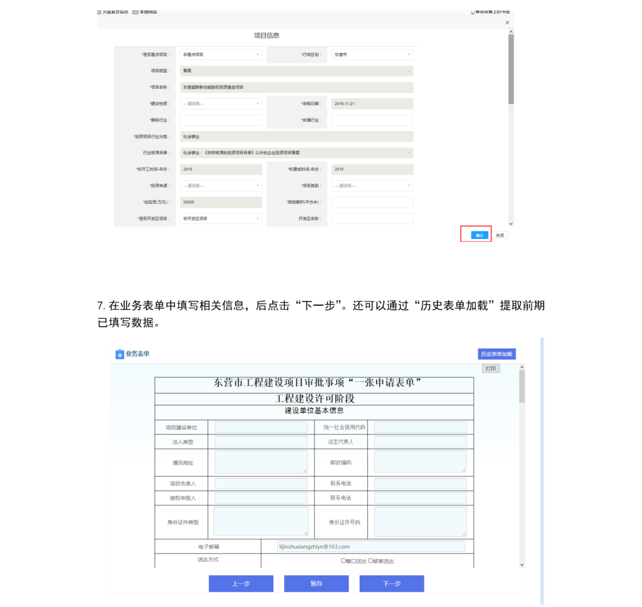Click the 工程建设许可阶段 heading
This screenshot has width=642, height=607.
[314, 398]
